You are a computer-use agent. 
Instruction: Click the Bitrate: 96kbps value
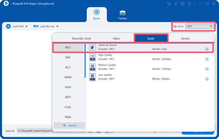(161, 79)
